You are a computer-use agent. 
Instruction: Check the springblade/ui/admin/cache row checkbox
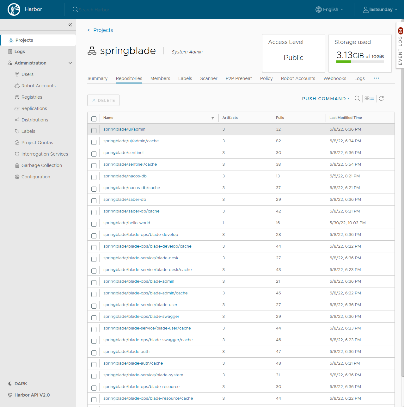94,142
